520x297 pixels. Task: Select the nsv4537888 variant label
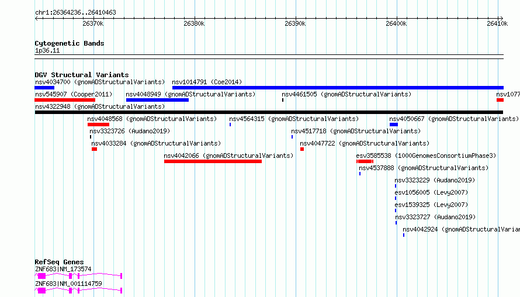coord(424,168)
